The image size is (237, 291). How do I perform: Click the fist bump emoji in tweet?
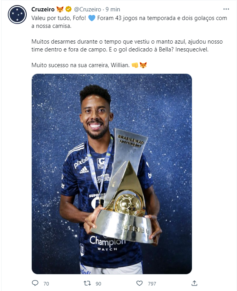point(135,65)
